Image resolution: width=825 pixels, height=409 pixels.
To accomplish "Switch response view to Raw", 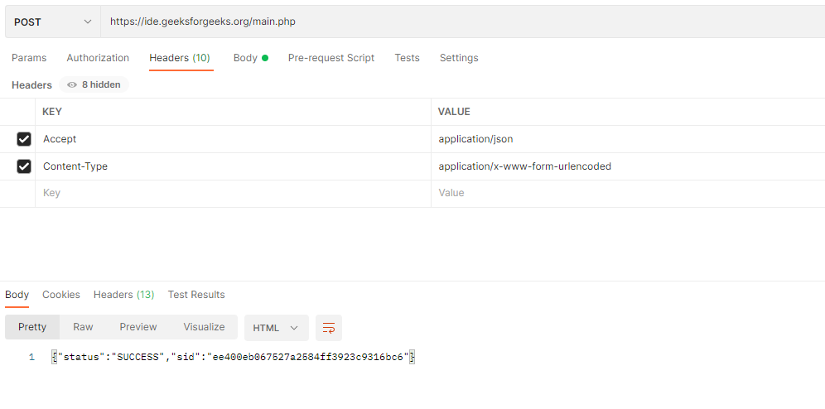I will tap(83, 327).
